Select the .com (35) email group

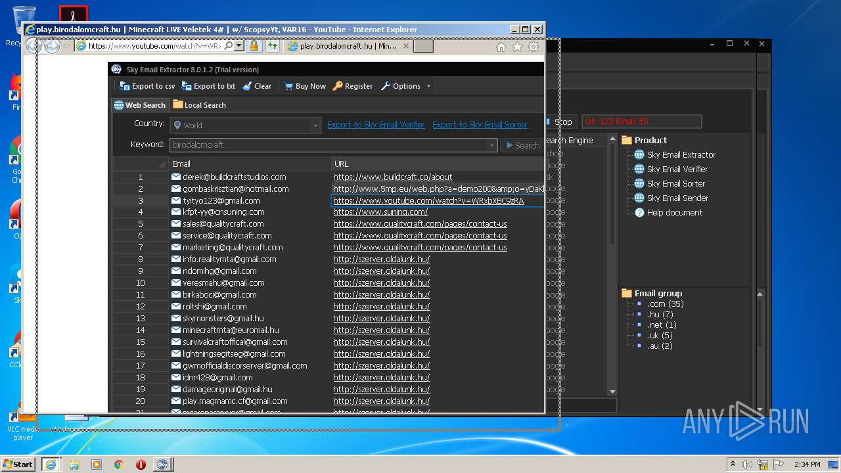666,304
